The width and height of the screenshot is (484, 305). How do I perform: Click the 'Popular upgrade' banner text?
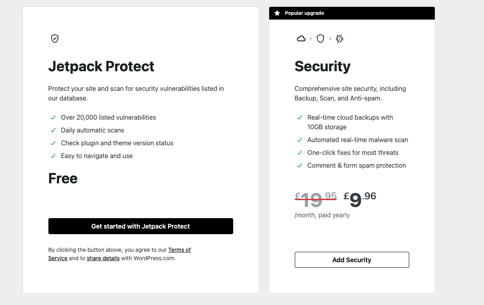pyautogui.click(x=304, y=13)
